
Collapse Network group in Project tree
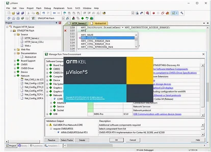tap(15, 76)
